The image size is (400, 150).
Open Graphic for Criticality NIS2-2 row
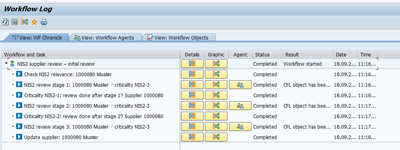coord(216,116)
